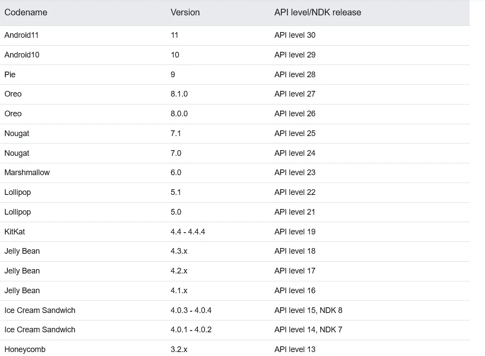
Task: Click Ice Cream Sandwich in API 15 row
Action: pos(40,310)
